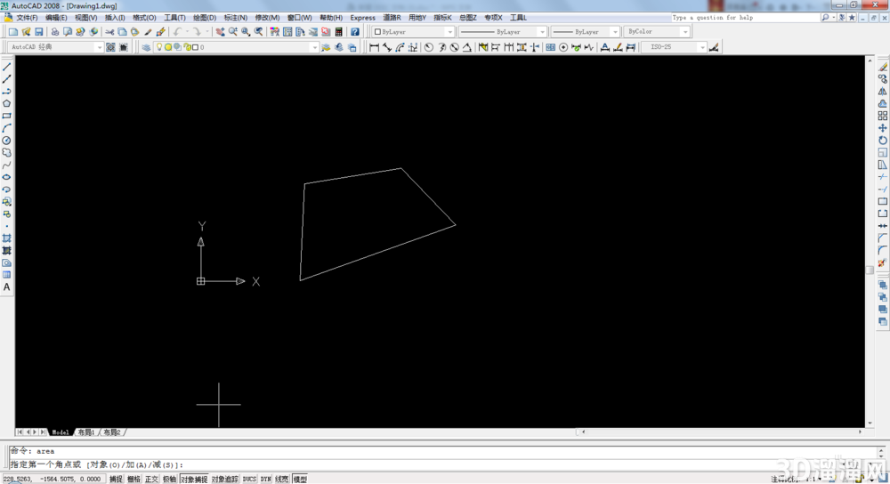Viewport: 890px width, 484px height.
Task: Click the Open file icon
Action: (26, 32)
